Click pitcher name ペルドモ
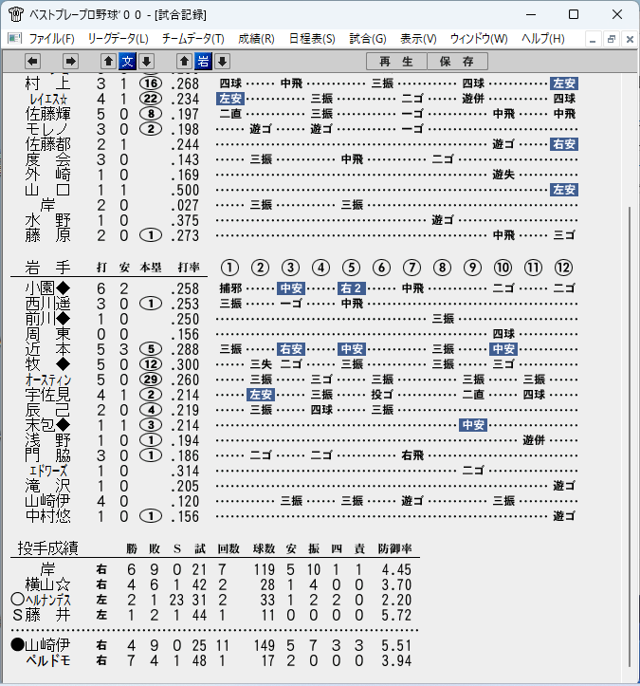The width and height of the screenshot is (640, 686). click(47, 660)
